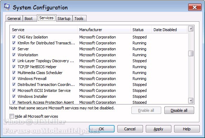Toggle KtmRm for Distributed Transaction checkbox
This screenshot has height=138, width=205.
click(14, 43)
